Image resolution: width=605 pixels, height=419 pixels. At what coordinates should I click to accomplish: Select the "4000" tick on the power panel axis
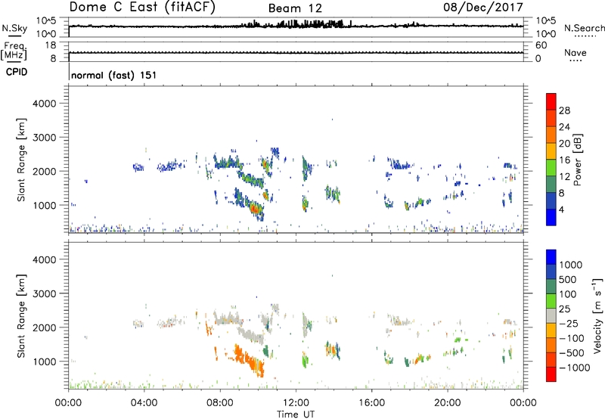(45, 104)
